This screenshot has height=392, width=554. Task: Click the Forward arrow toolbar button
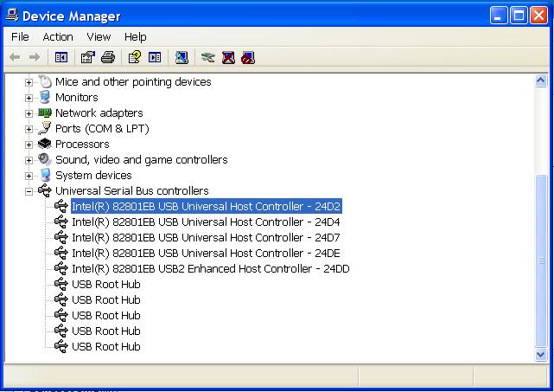coord(35,57)
